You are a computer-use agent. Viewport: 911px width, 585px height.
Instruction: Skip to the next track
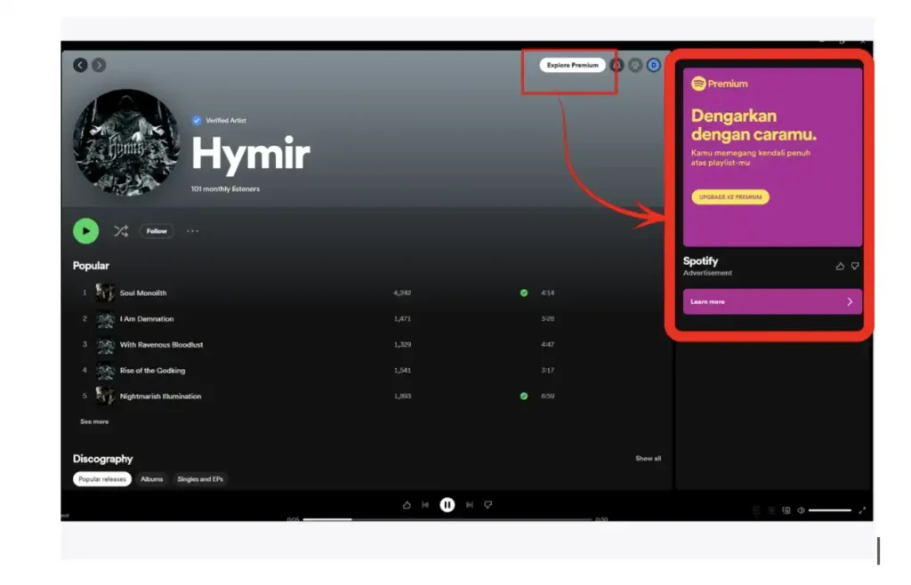(x=470, y=505)
